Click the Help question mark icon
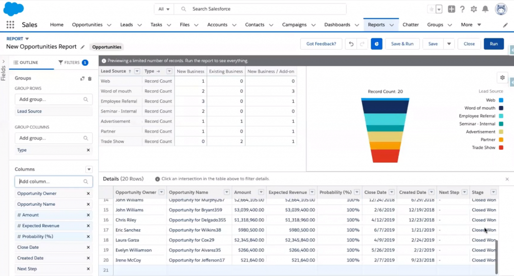 [462, 9]
